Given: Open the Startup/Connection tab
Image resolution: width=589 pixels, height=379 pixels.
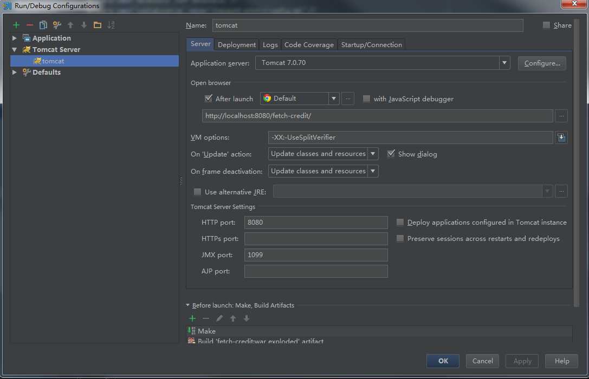Looking at the screenshot, I should click(371, 45).
